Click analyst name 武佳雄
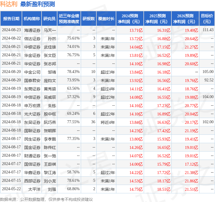This screenshot has width=215, height=202. (50, 47)
